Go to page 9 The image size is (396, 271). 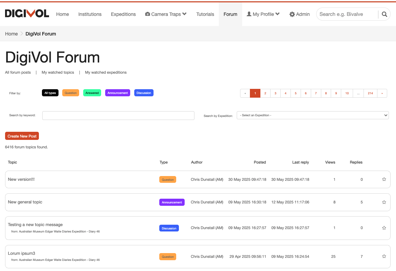click(336, 93)
